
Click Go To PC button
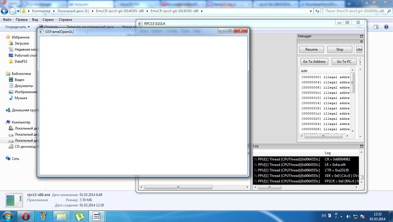344,62
